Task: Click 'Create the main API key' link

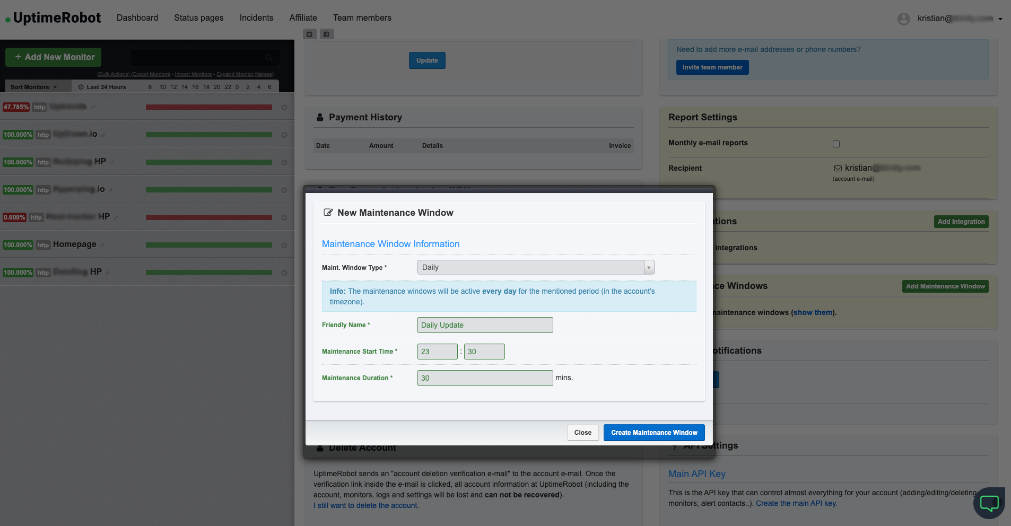Action: click(x=796, y=503)
